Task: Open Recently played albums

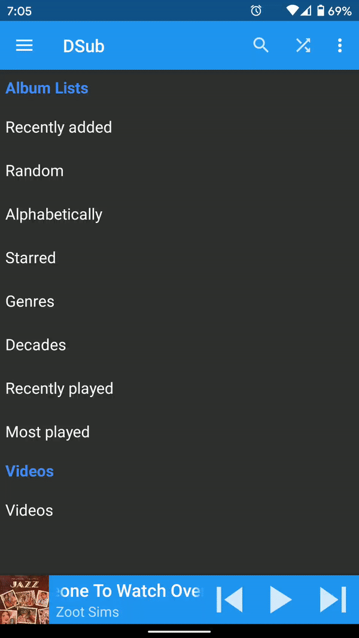Action: point(180,389)
